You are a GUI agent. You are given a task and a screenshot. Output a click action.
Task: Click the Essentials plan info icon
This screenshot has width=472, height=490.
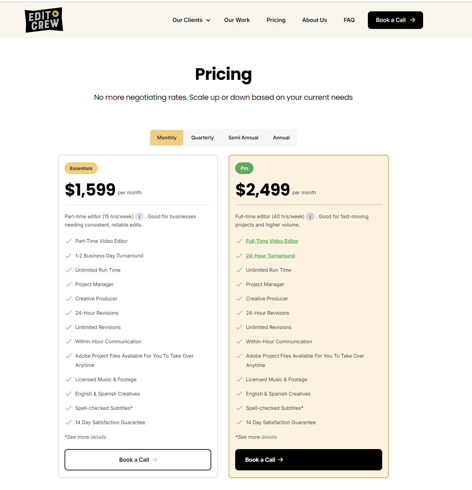click(139, 217)
